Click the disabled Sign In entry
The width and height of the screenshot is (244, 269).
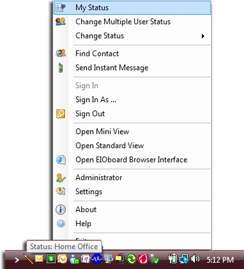pos(132,86)
